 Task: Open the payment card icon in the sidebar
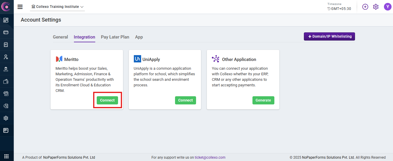click(6, 32)
